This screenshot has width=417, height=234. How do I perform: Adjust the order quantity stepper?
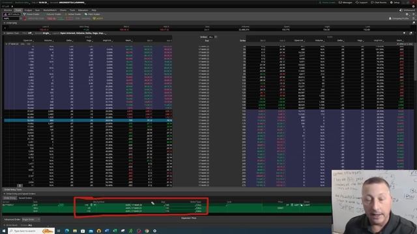coord(91,205)
